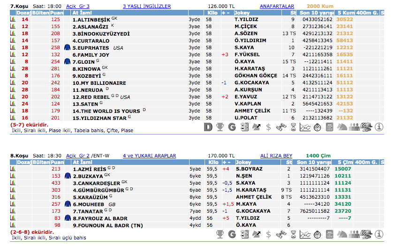Open the ALİ RIZA BEY race link

[276, 156]
